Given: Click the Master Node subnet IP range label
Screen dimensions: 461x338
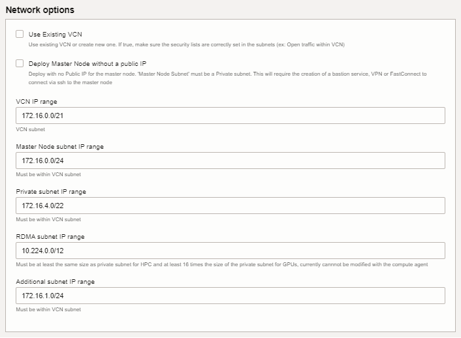Looking at the screenshot, I should tap(59, 147).
